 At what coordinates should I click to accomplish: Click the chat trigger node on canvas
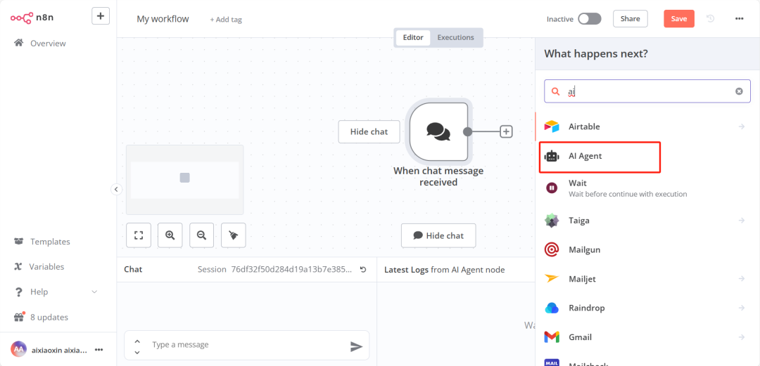[438, 131]
